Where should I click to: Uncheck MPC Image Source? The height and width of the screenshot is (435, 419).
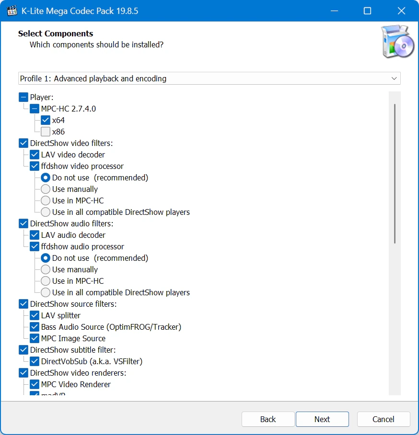35,338
